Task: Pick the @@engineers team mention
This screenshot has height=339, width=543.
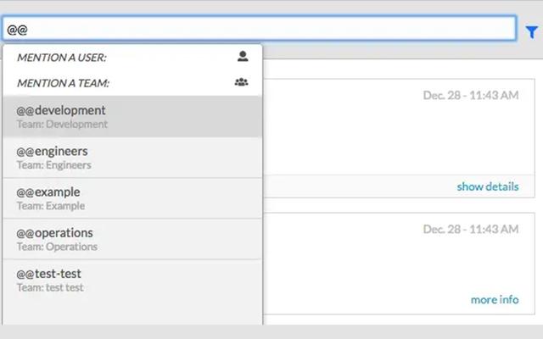Action: click(52, 151)
